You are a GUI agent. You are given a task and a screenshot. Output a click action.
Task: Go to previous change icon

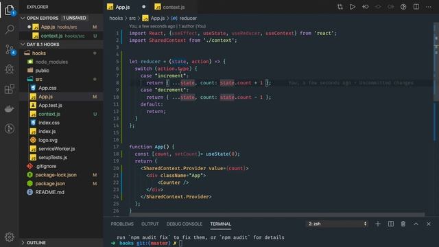point(366,7)
